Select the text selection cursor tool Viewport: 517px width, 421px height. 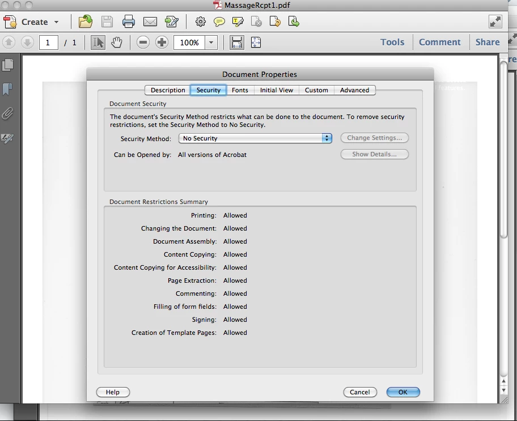[x=98, y=42]
